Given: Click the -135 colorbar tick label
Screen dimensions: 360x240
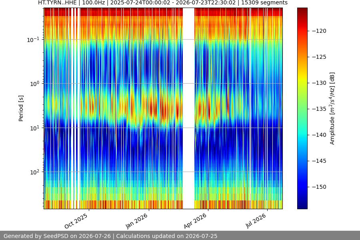Looking at the screenshot, I should (x=319, y=109).
